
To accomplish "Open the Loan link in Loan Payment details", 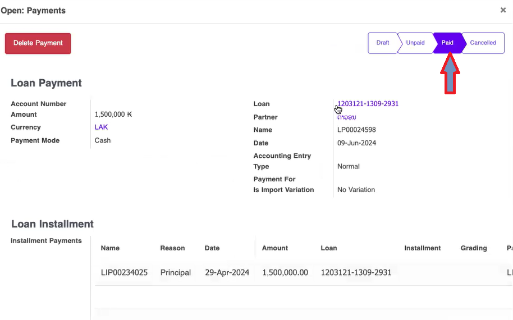I will click(368, 104).
